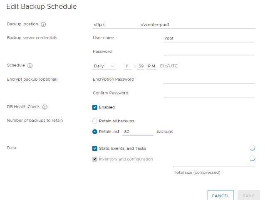Click the backup server Password field

209,52
